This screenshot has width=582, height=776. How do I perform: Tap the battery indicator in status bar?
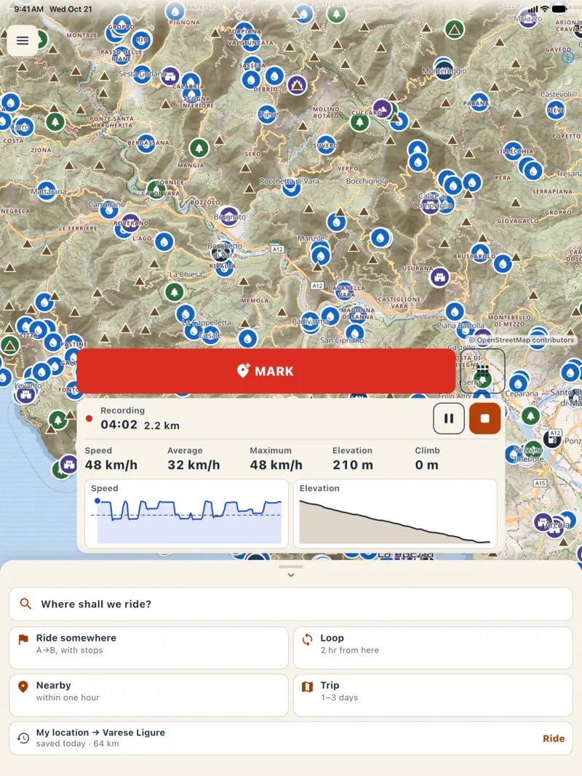(559, 9)
